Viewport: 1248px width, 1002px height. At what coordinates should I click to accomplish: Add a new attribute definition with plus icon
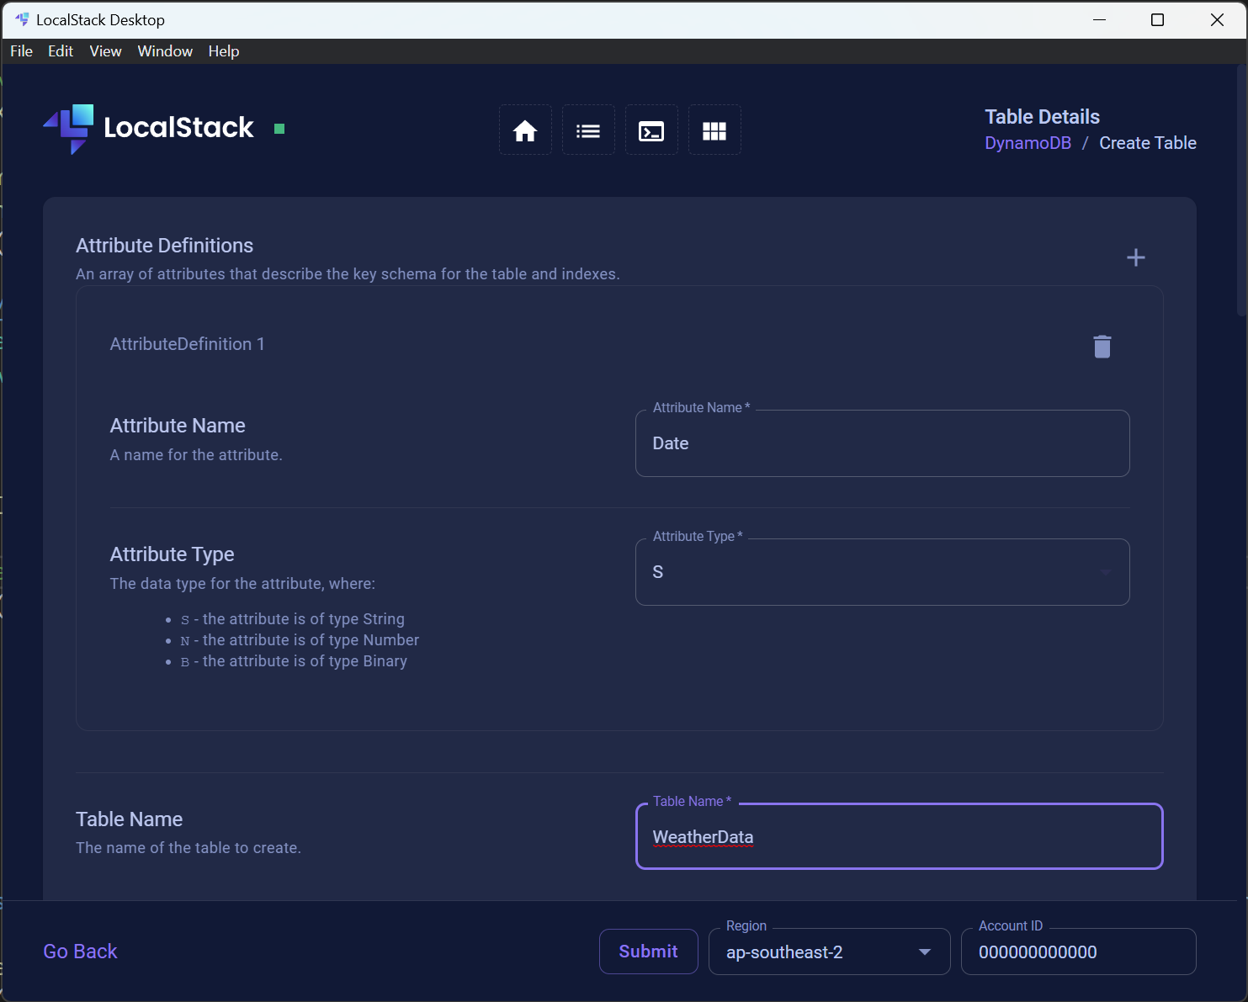tap(1136, 257)
